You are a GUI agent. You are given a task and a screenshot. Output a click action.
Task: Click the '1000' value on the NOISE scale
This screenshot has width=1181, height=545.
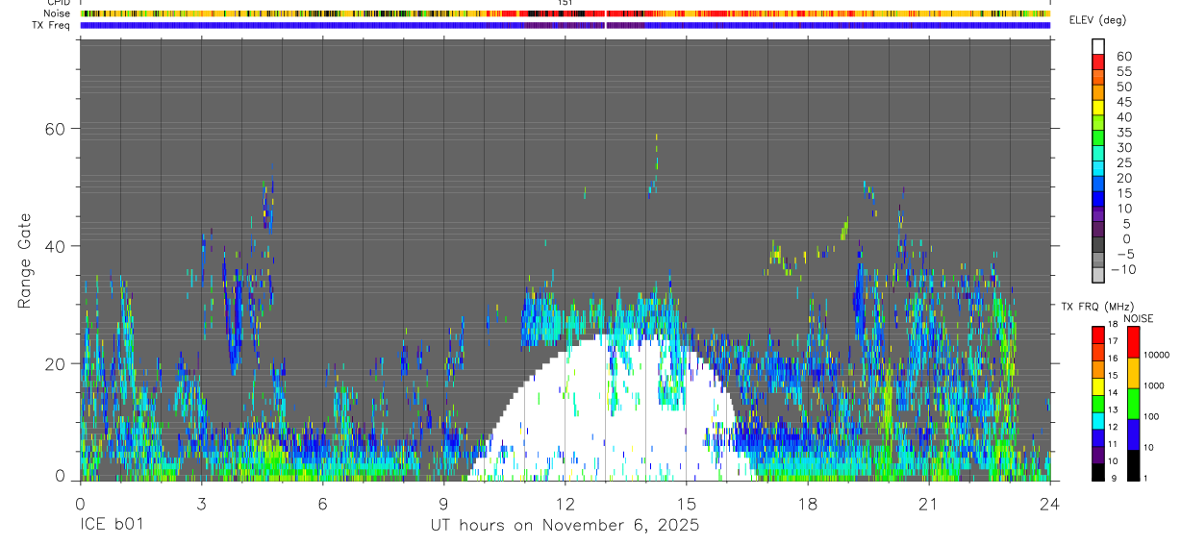tap(1155, 385)
